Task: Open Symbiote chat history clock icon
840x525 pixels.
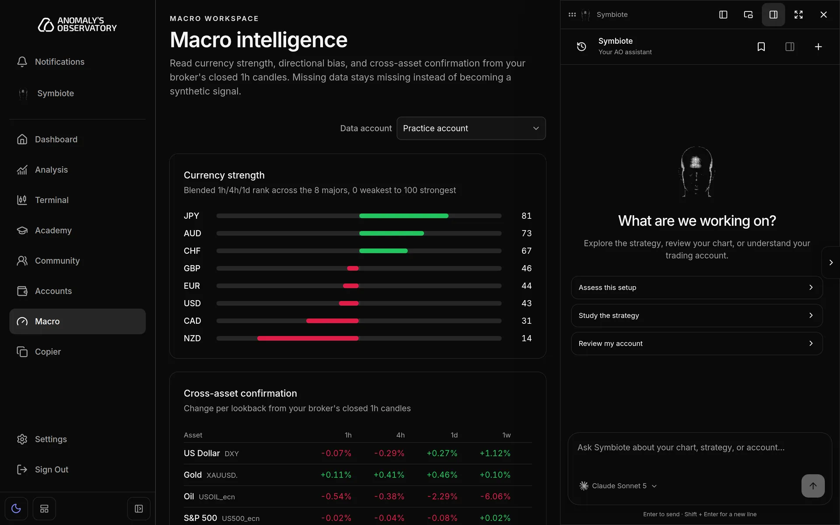Action: click(x=581, y=47)
